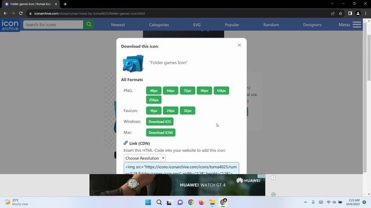Reload the page
Viewport: 371px width, 208px height.
click(21, 13)
